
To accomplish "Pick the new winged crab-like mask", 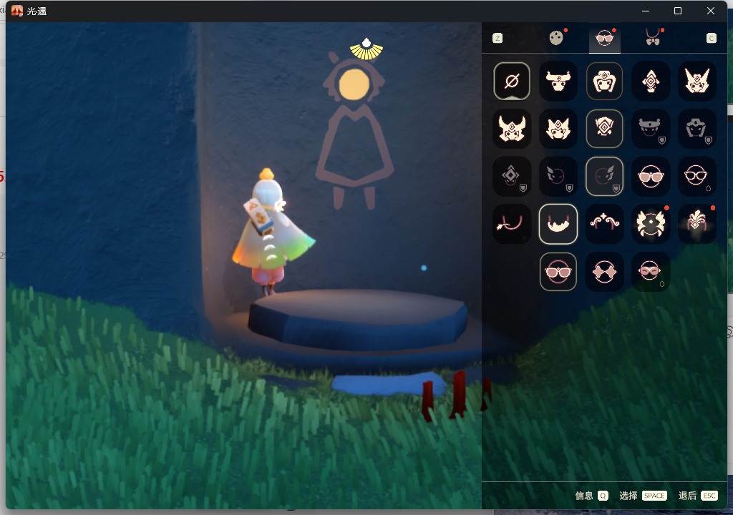I will (x=650, y=223).
